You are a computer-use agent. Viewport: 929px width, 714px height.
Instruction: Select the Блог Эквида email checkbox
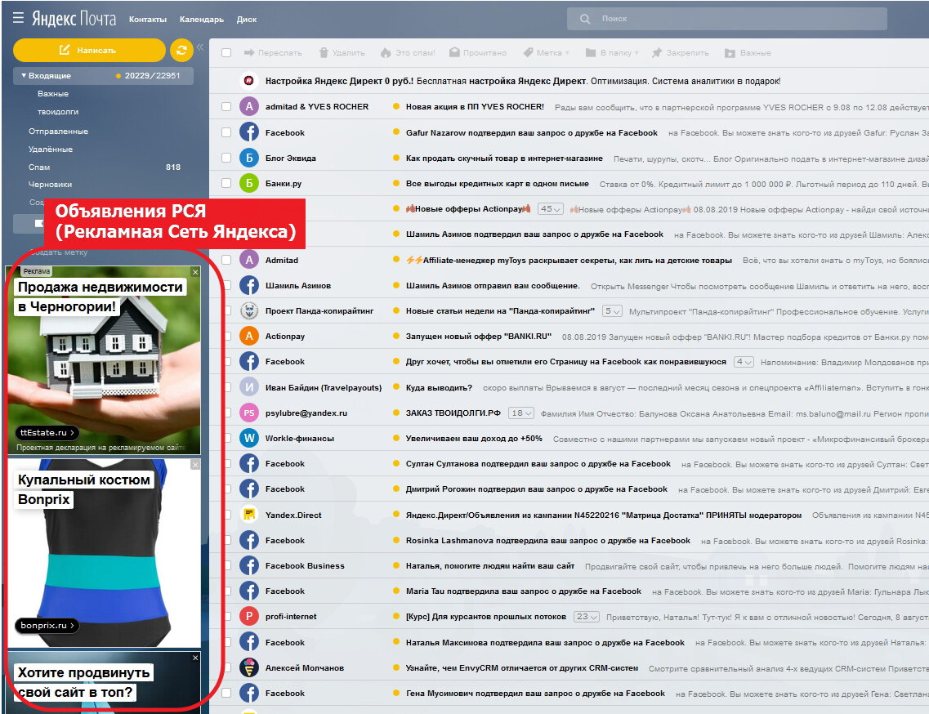(x=226, y=158)
